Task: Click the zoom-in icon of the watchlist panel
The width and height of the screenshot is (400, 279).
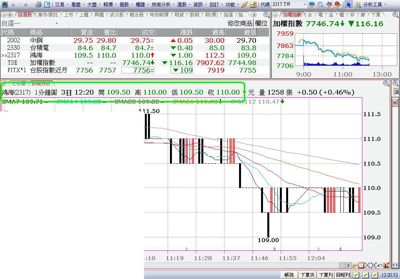Action: pyautogui.click(x=266, y=15)
